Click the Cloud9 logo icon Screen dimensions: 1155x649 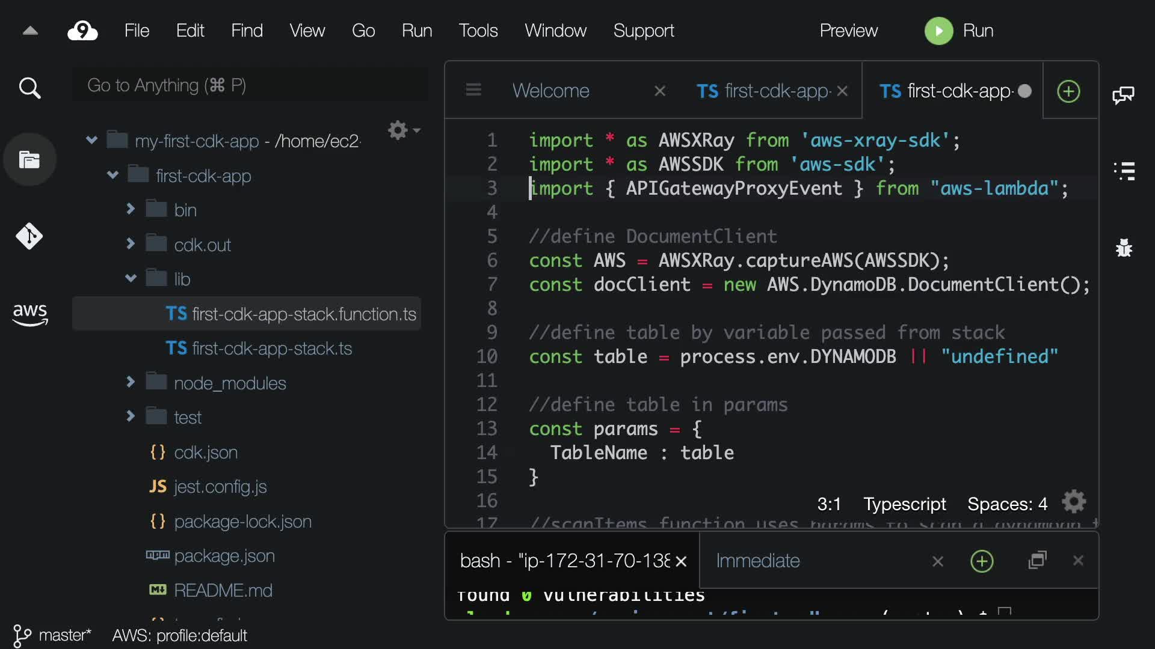coord(82,31)
